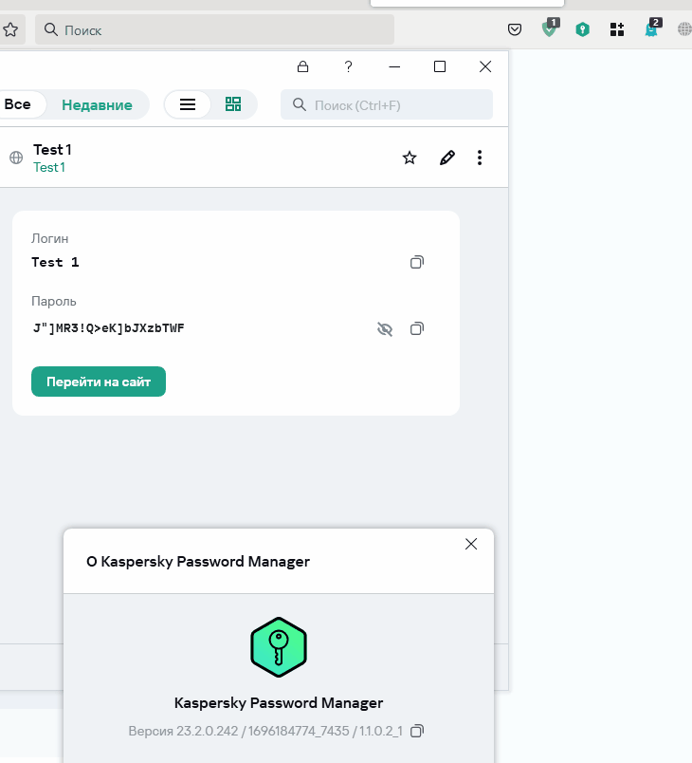
Task: Copy the version information string
Action: point(416,731)
